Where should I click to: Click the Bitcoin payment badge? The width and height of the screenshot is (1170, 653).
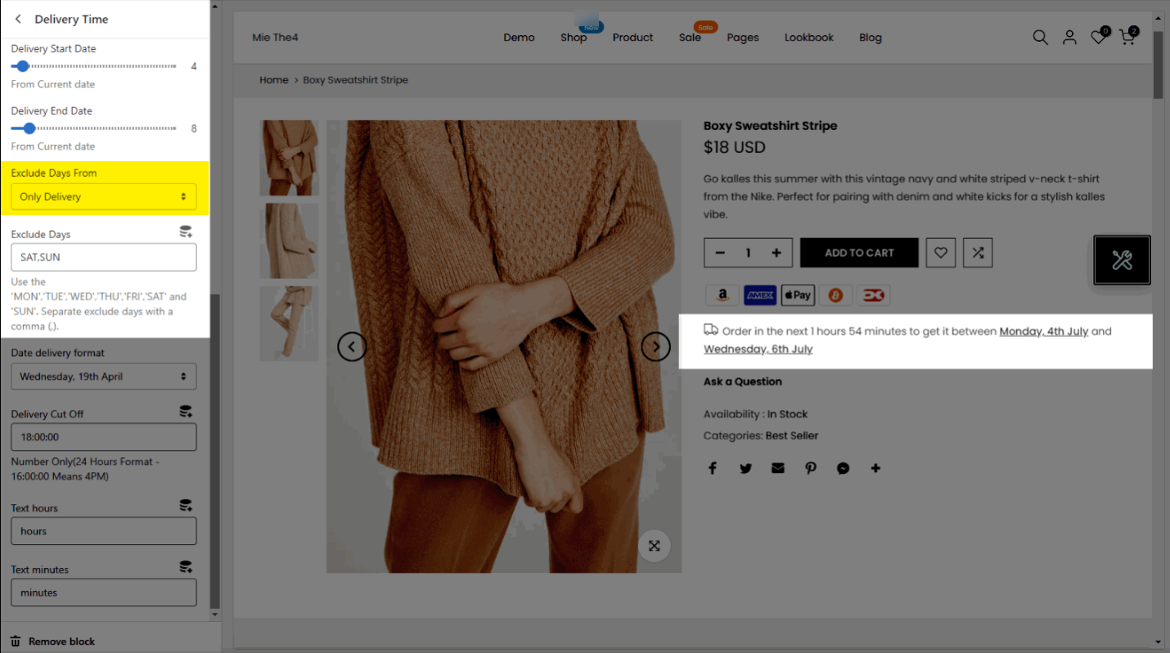click(835, 295)
